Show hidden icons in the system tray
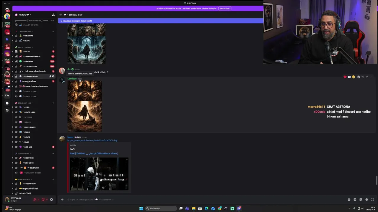This screenshot has width=378, height=212. tap(350, 208)
